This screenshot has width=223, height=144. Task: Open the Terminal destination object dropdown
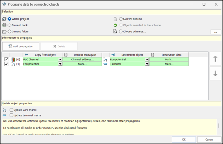(147, 64)
